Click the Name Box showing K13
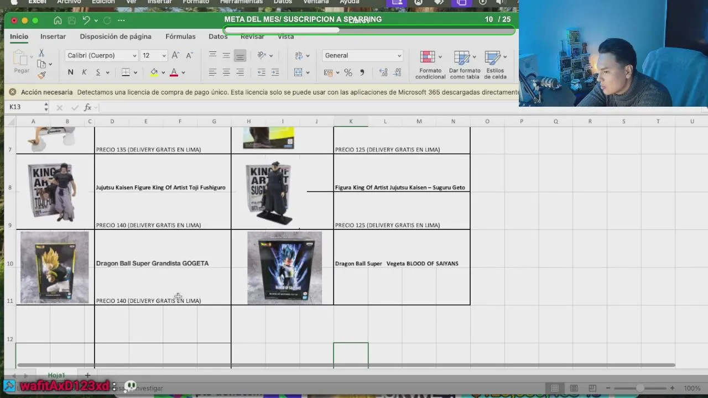 pyautogui.click(x=25, y=107)
